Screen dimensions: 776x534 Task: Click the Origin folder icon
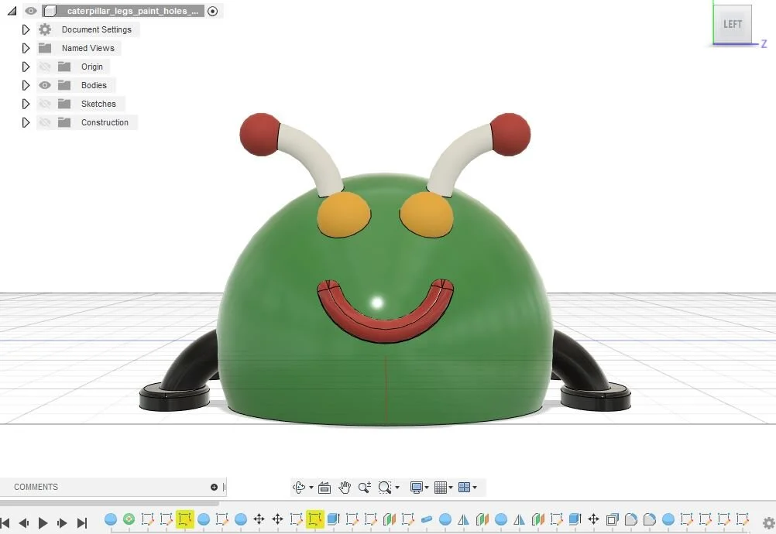(x=64, y=67)
